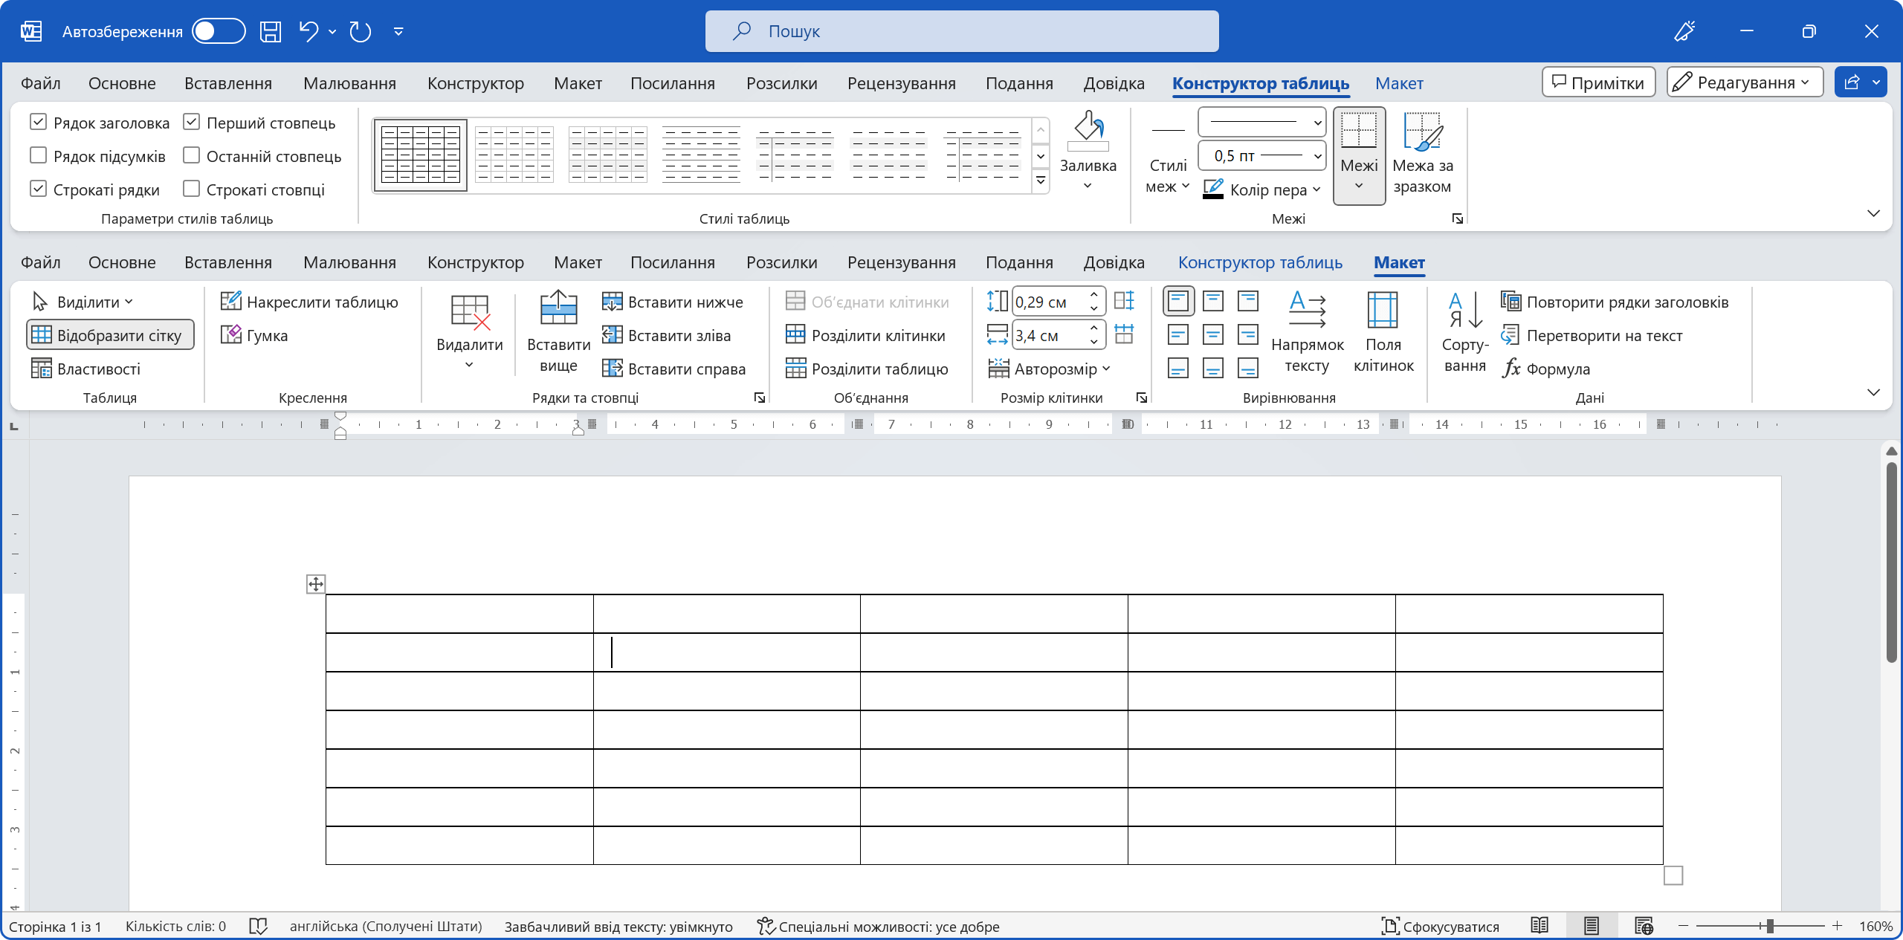Open the Вставлення tab in top ribbon
Image resolution: width=1903 pixels, height=940 pixels.
pyautogui.click(x=228, y=83)
